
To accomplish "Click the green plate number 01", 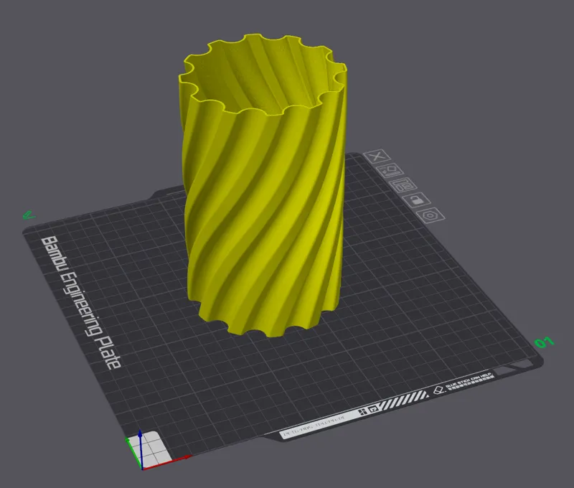I will click(545, 342).
